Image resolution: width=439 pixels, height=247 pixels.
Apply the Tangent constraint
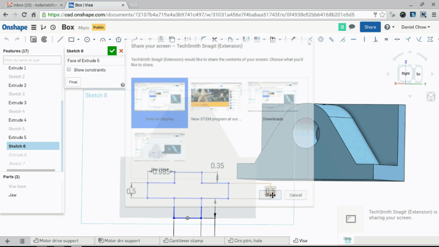tap(343, 40)
